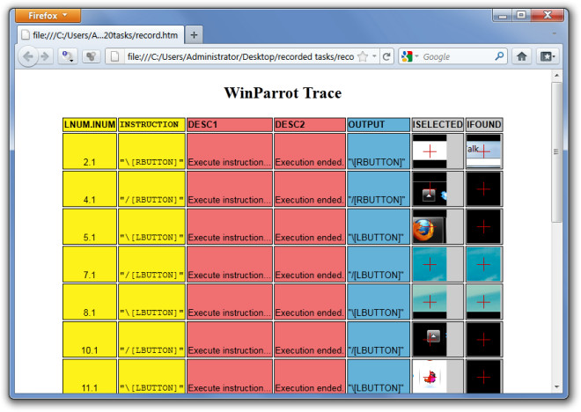Click the cell reading 8.1
The height and width of the screenshot is (412, 581).
tap(90, 302)
